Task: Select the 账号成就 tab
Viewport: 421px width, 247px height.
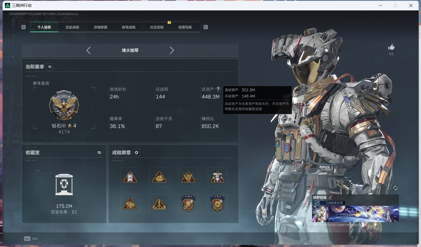Action: (128, 27)
